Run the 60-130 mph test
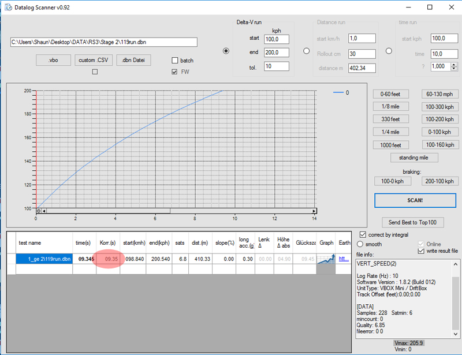This screenshot has height=355, width=462. (439, 94)
